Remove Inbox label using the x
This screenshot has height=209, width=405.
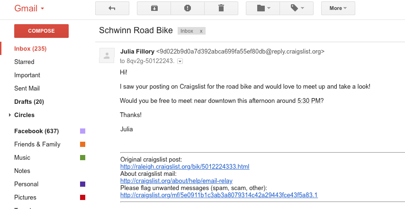pos(201,31)
